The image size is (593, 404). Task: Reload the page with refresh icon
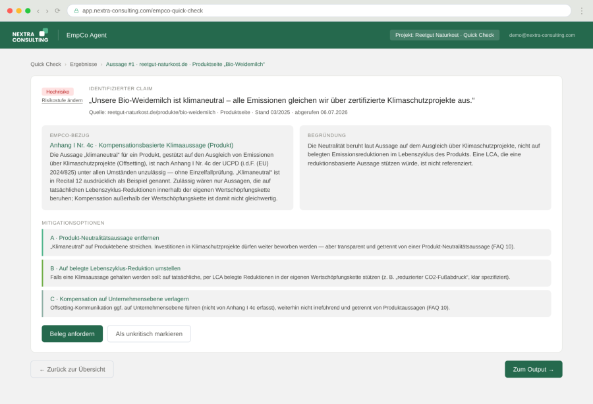pos(57,11)
